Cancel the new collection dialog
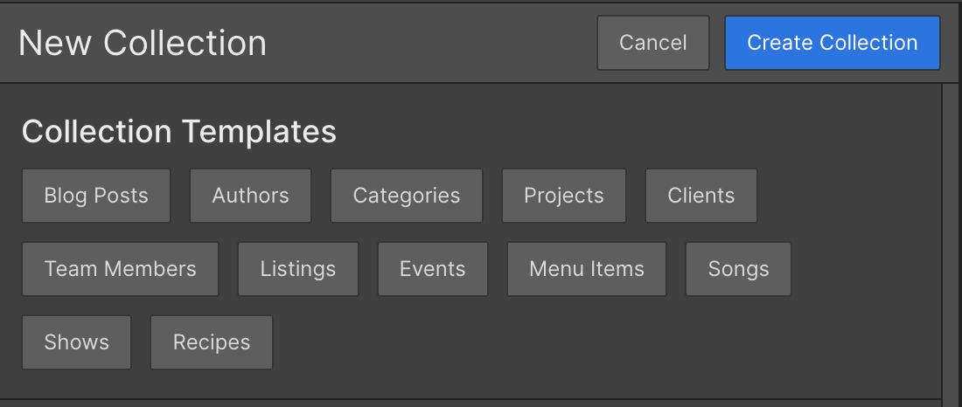 click(x=652, y=43)
